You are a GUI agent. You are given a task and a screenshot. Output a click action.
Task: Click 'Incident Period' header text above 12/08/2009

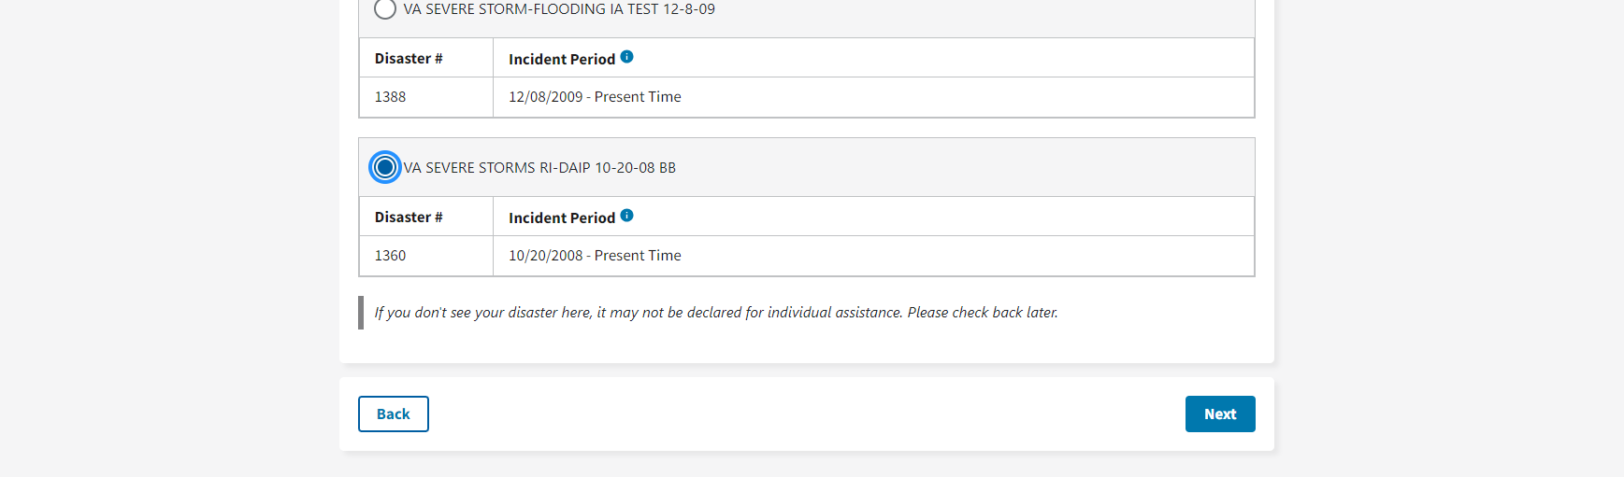(561, 60)
